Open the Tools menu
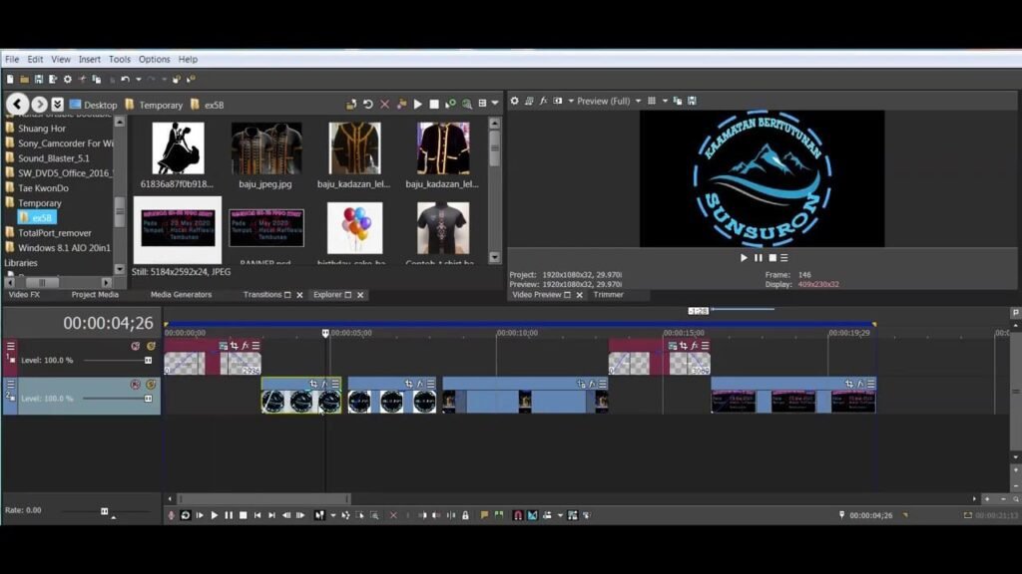 pos(120,59)
